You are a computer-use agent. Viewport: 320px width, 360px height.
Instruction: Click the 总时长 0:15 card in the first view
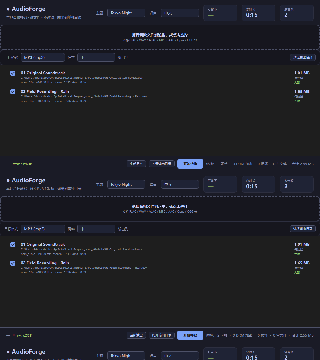[259, 13]
